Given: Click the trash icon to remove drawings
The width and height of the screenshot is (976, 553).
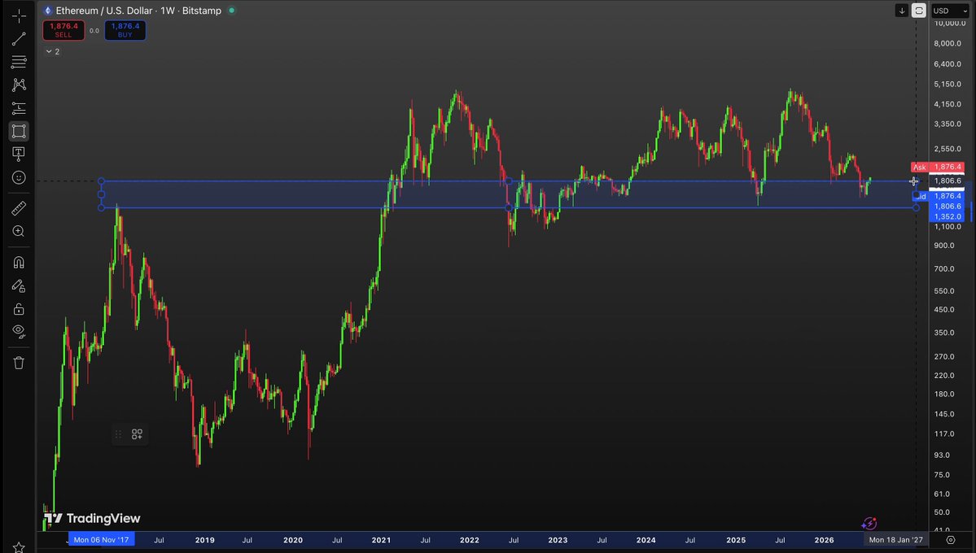Looking at the screenshot, I should coord(19,364).
